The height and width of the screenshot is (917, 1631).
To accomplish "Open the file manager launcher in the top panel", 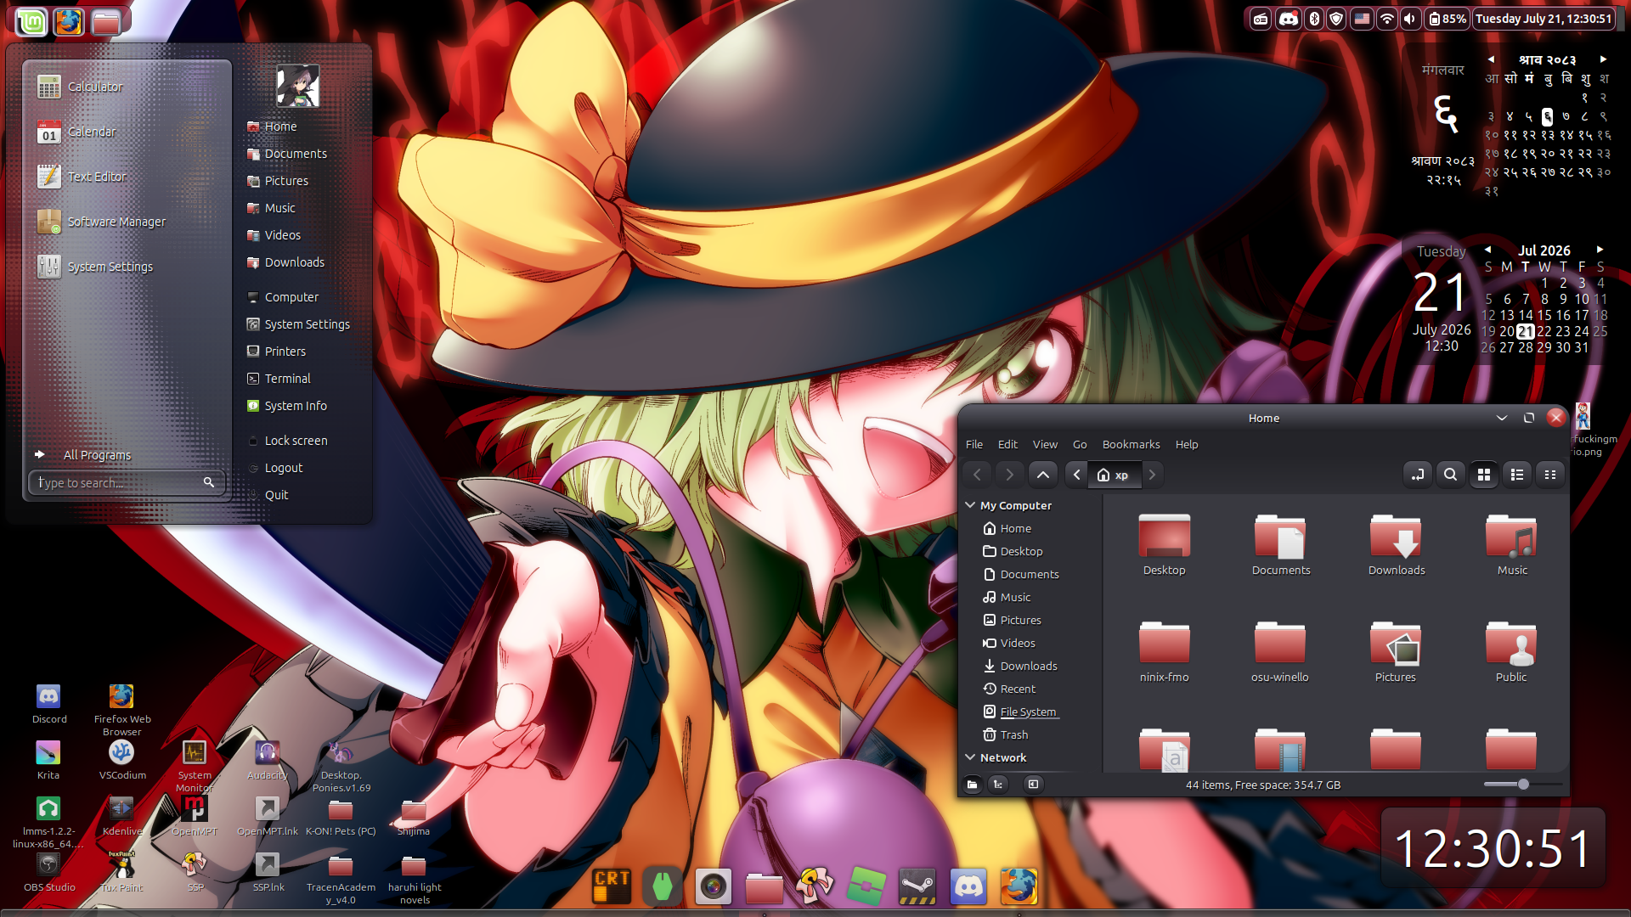I will pos(106,21).
